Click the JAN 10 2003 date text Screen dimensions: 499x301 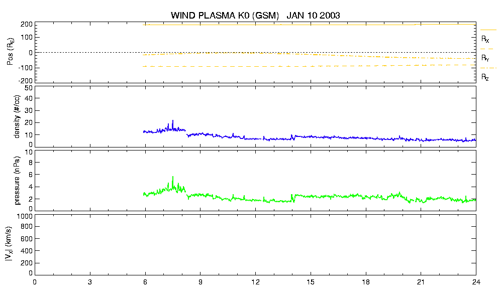click(x=313, y=16)
